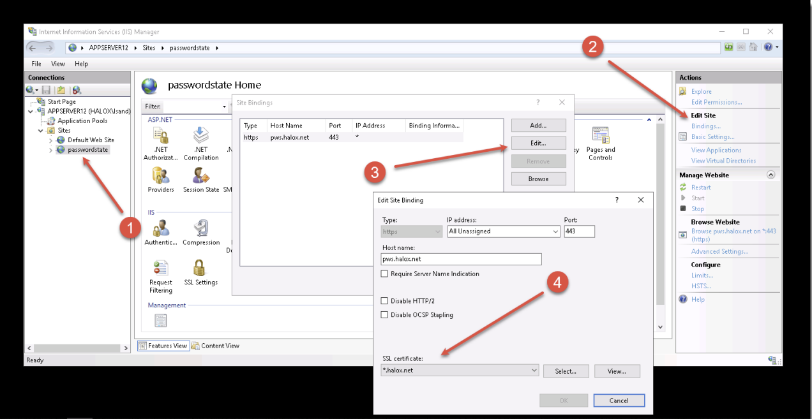Screen dimensions: 812x419
Task: Click Advanced Settings link
Action: coord(719,251)
